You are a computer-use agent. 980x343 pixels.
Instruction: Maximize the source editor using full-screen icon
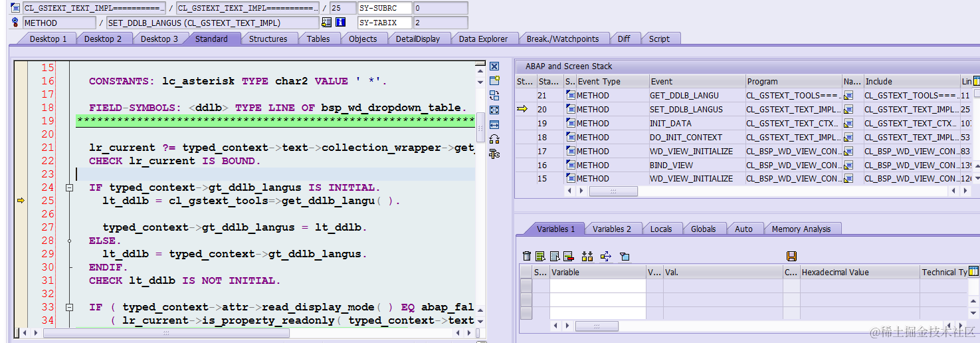point(494,110)
